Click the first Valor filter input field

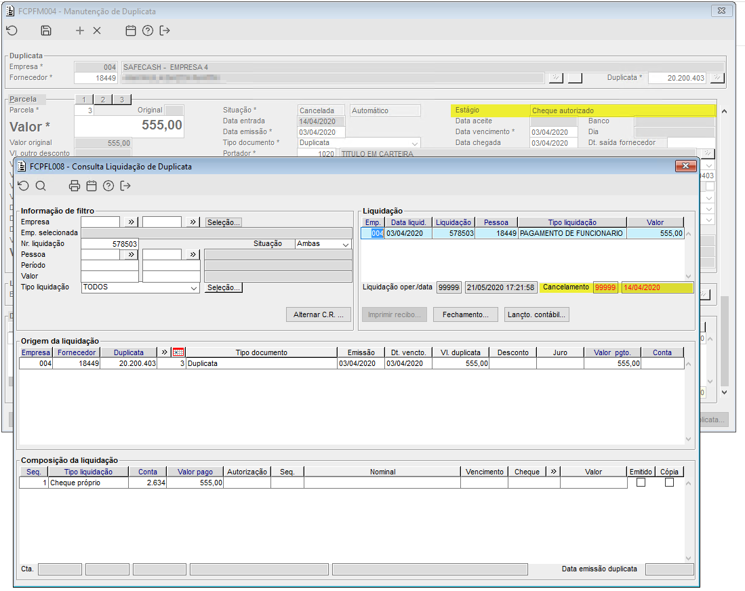[110, 276]
